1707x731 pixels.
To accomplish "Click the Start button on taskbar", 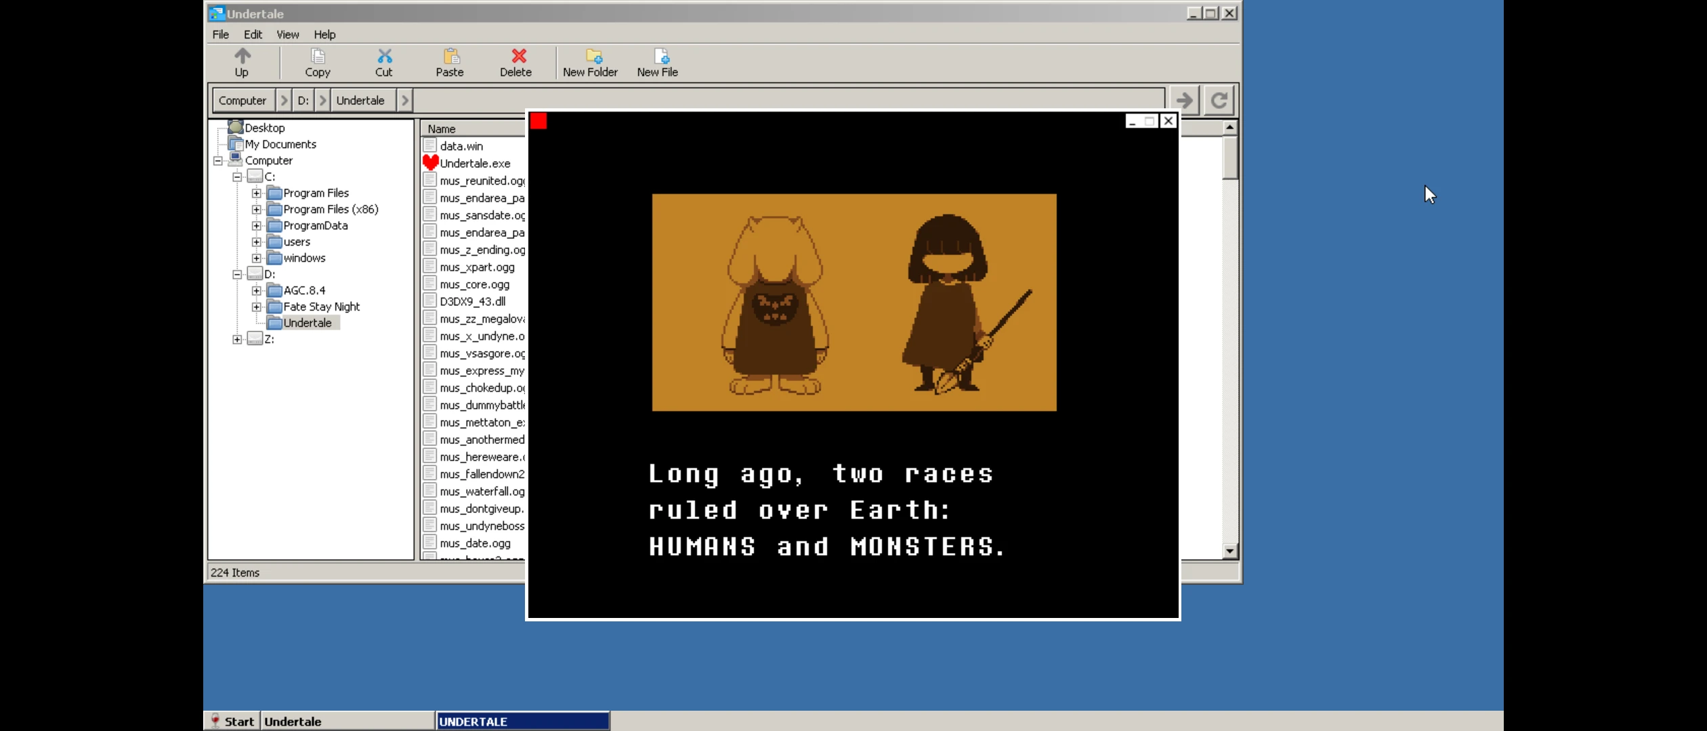I will 232,721.
